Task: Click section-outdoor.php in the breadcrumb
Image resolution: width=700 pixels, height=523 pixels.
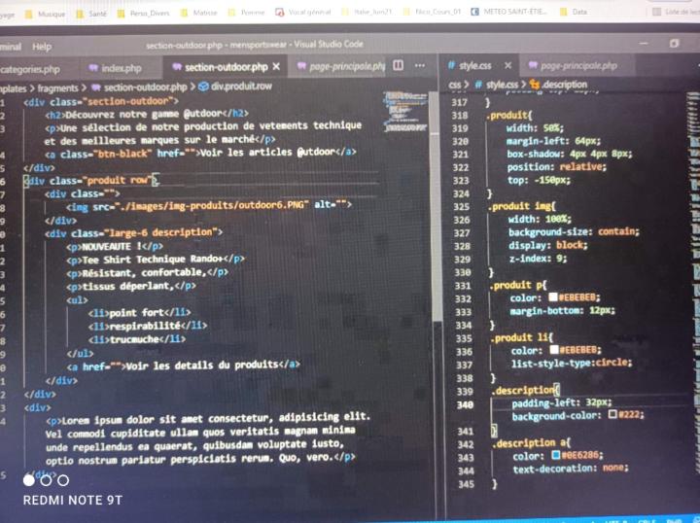Action: [x=139, y=87]
